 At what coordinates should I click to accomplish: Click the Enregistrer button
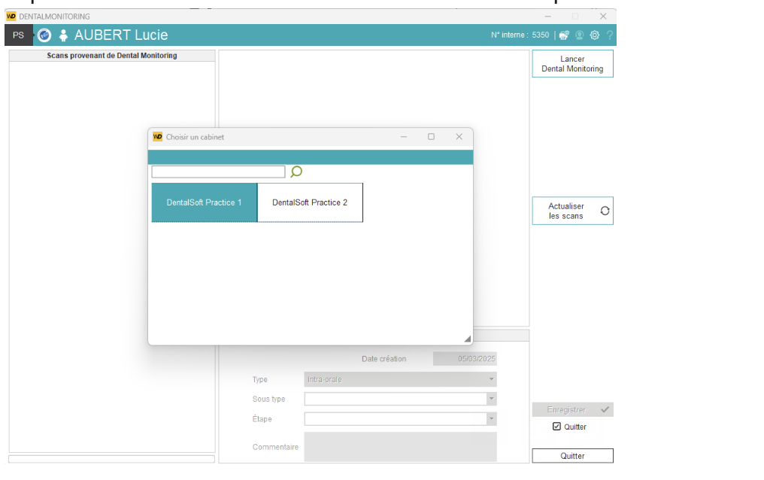(572, 410)
